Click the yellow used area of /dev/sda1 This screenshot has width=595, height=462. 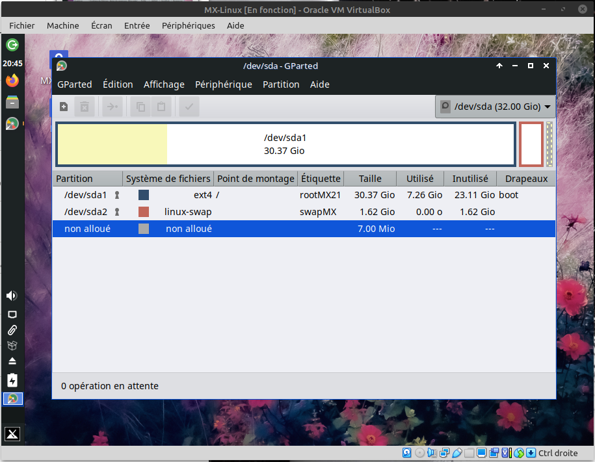112,144
